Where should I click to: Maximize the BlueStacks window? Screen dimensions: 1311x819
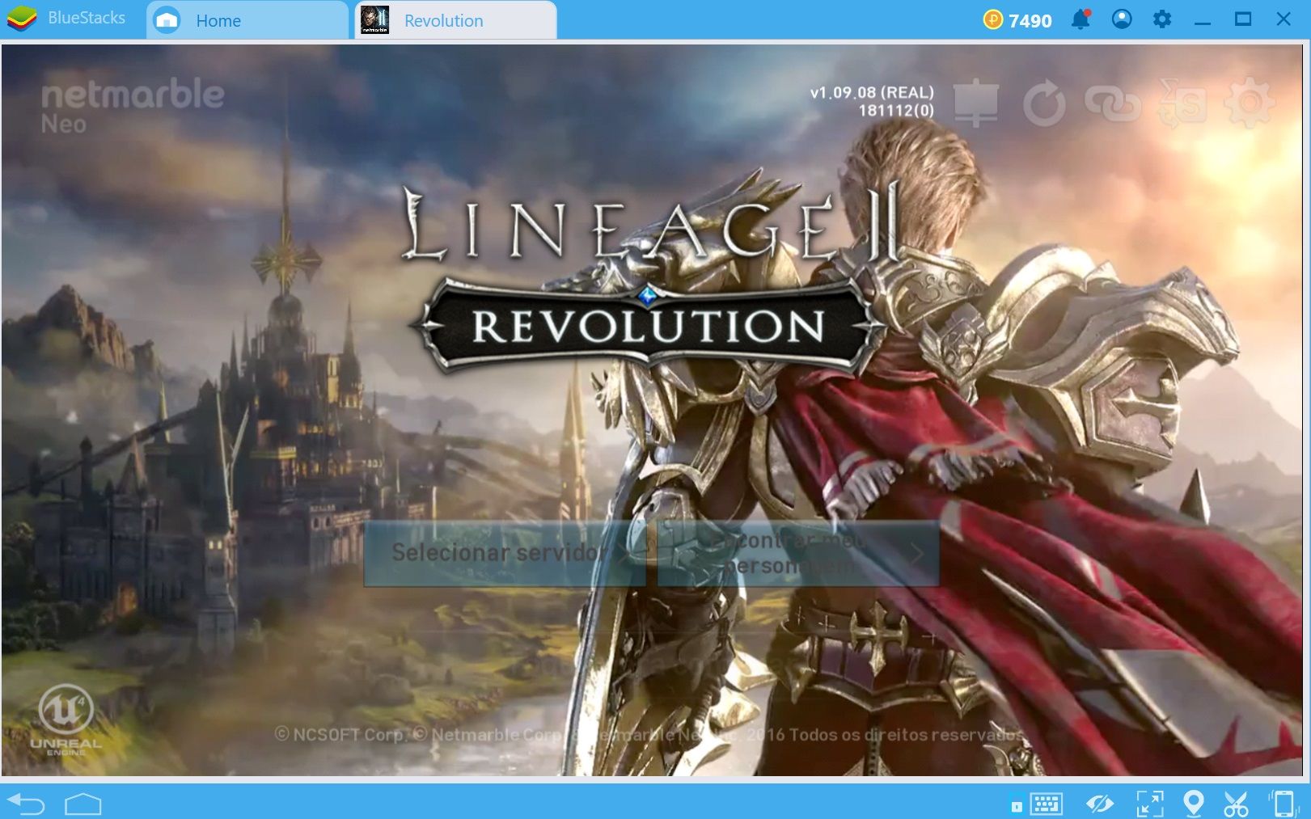1243,19
